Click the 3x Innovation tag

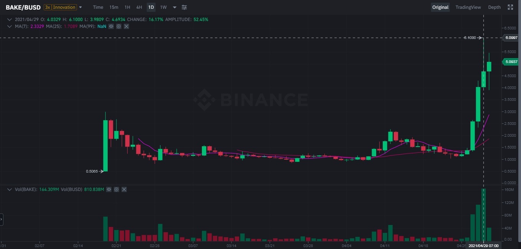[60, 7]
